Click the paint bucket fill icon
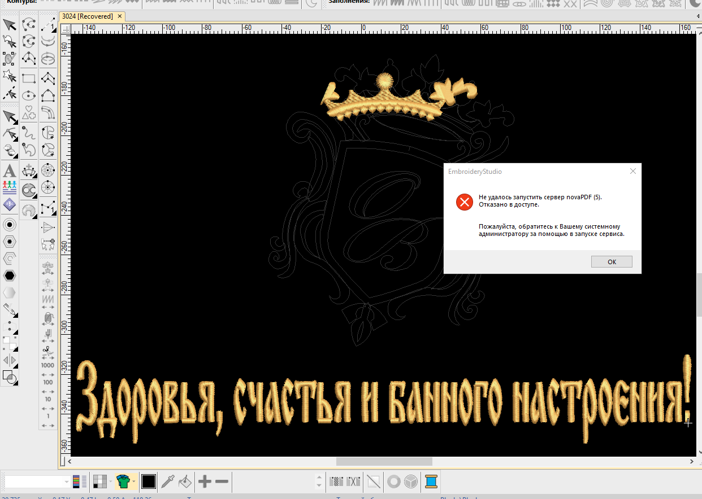Image resolution: width=702 pixels, height=499 pixels. [185, 482]
